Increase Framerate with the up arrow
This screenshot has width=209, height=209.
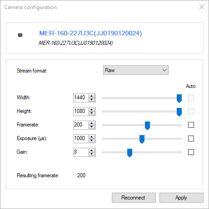pos(91,123)
